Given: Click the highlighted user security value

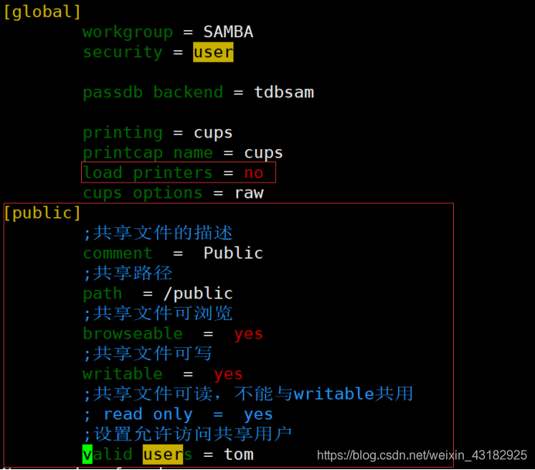Looking at the screenshot, I should coord(213,53).
